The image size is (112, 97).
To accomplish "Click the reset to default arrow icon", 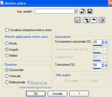I will 83,11.
